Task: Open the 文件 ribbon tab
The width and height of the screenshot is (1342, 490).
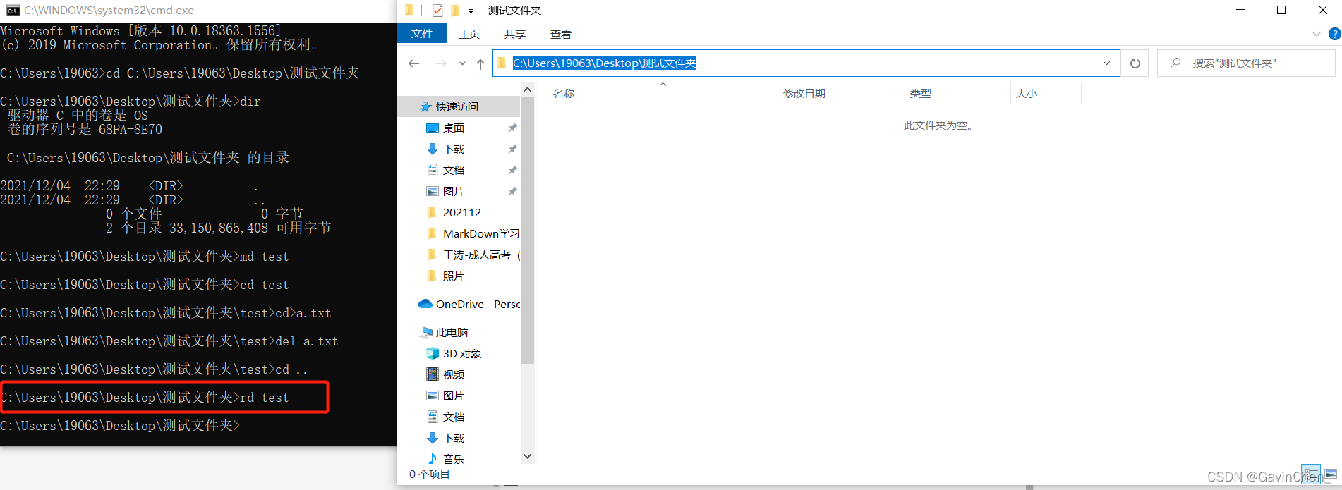Action: (x=422, y=33)
